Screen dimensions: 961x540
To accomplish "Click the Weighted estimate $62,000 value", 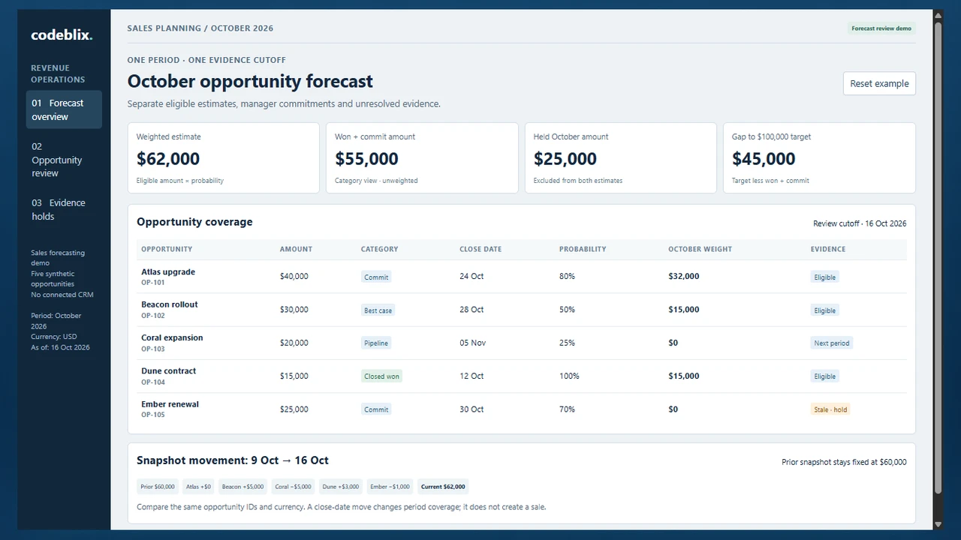I will (168, 159).
